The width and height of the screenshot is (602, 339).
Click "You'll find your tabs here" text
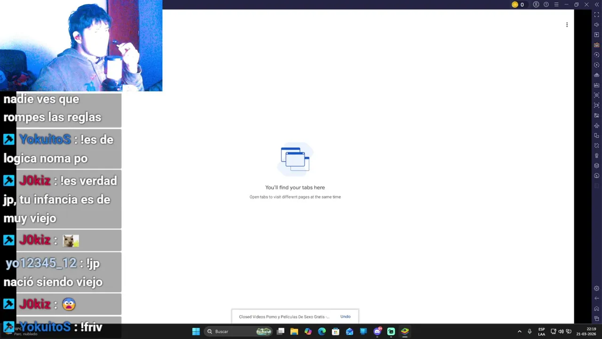coord(295,187)
